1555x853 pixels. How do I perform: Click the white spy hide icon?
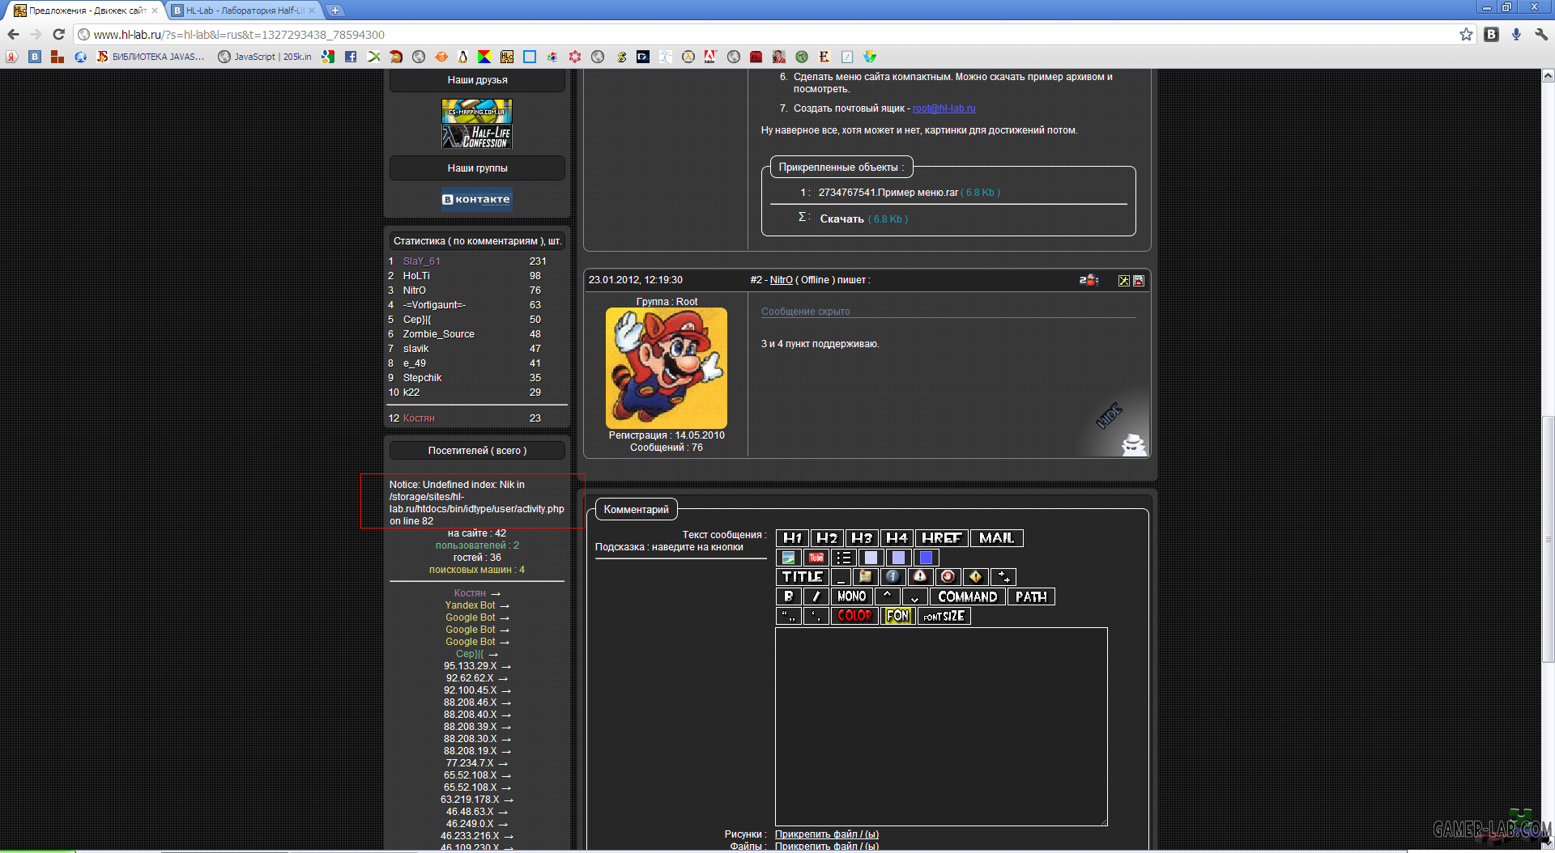(1133, 444)
